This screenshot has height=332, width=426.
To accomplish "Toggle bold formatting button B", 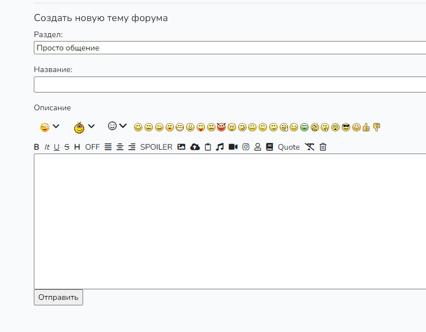I will tap(37, 147).
